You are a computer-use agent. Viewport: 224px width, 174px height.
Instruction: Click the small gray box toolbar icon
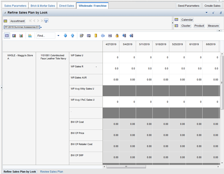point(110,36)
